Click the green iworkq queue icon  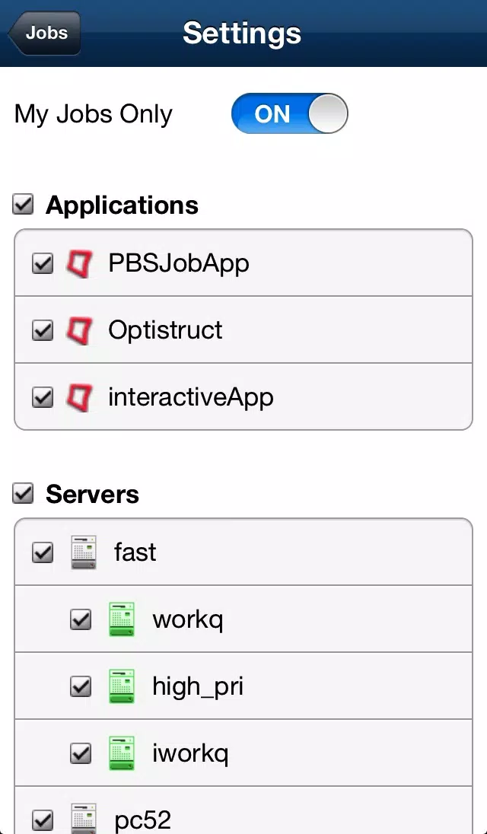click(x=122, y=753)
